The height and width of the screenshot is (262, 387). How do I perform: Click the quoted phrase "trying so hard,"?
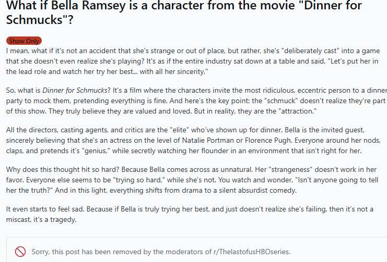coord(139,180)
